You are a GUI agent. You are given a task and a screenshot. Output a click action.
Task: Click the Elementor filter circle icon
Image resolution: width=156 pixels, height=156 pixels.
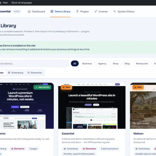pos(29,73)
